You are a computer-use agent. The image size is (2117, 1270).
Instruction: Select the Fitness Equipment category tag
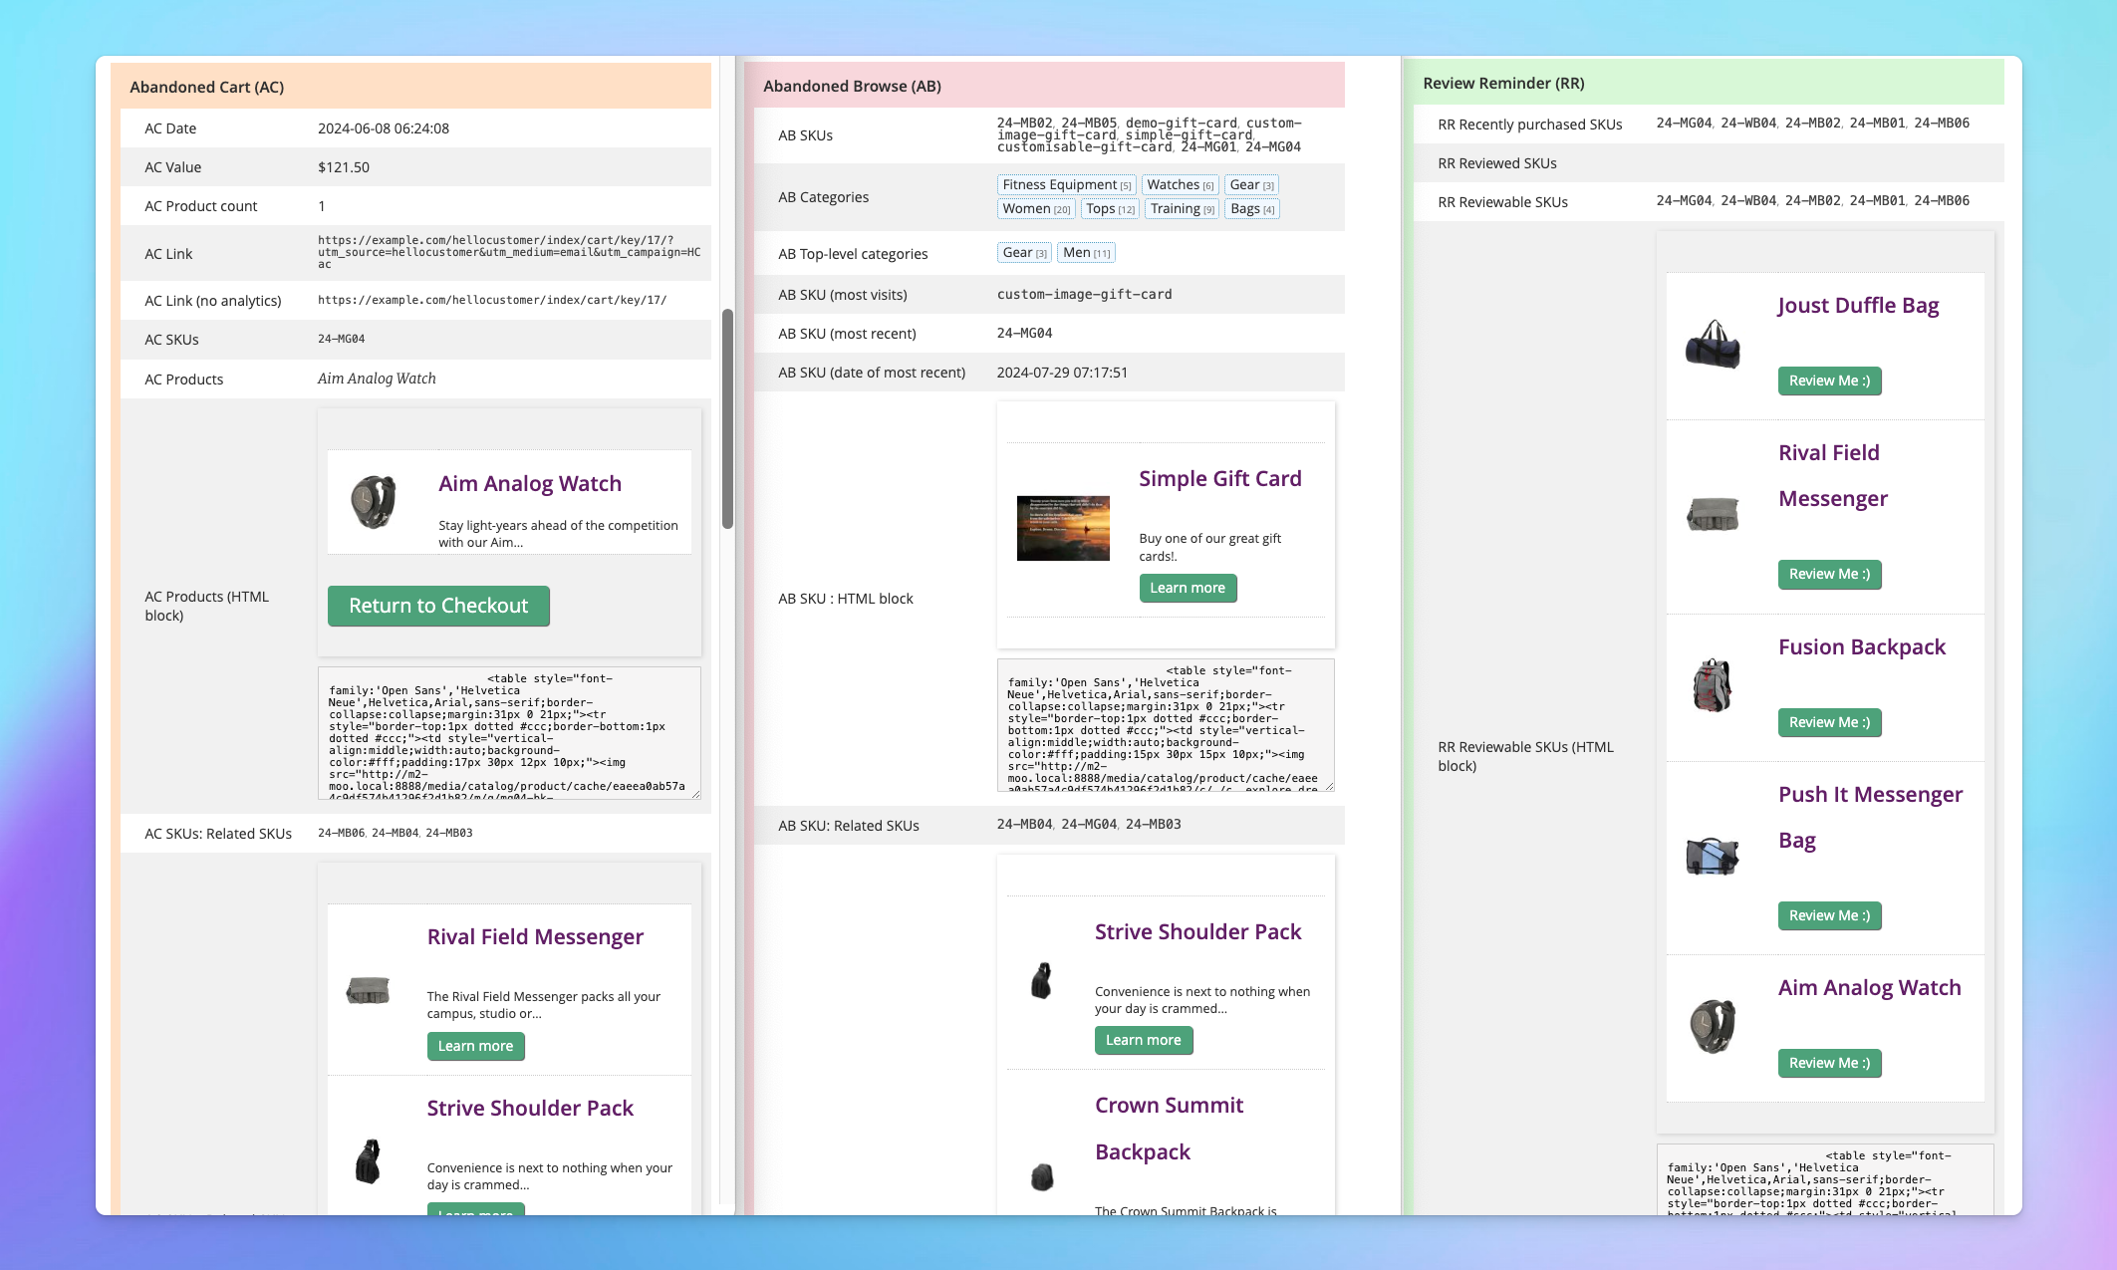coord(1066,185)
